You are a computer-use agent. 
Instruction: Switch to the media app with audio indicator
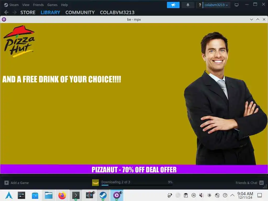(x=90, y=195)
